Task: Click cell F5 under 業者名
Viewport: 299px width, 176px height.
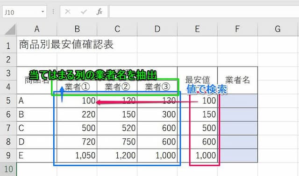Action: (238, 101)
